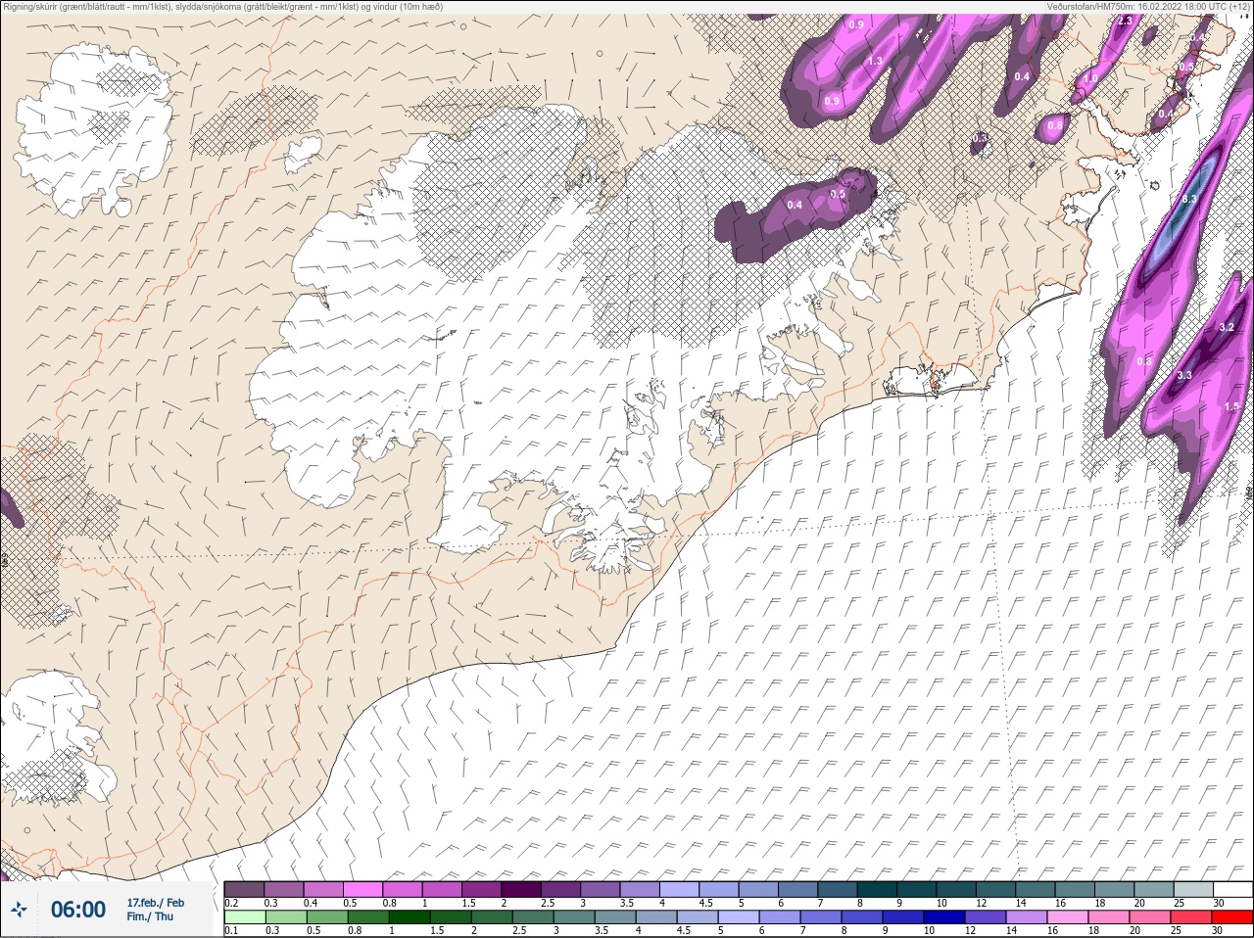Click the 1.3 precipitation value on the map
Image resolution: width=1254 pixels, height=938 pixels.
tap(875, 61)
